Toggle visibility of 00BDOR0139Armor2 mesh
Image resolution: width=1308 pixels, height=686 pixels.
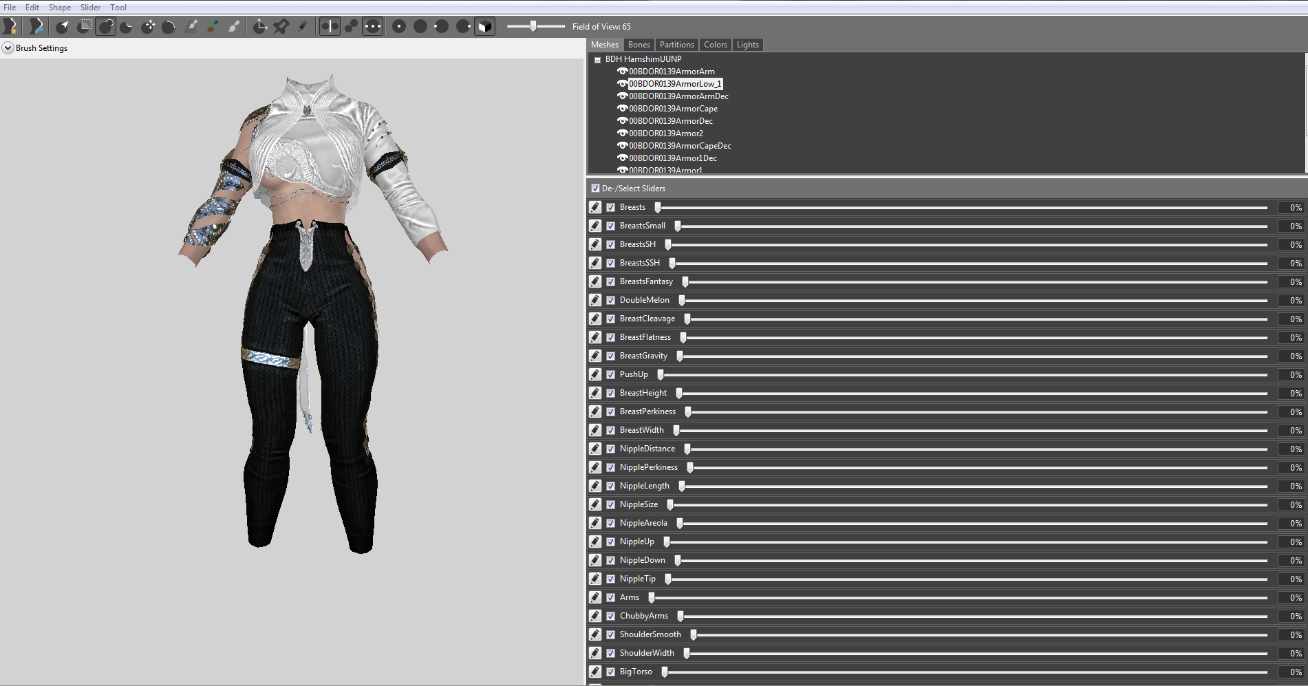click(622, 133)
